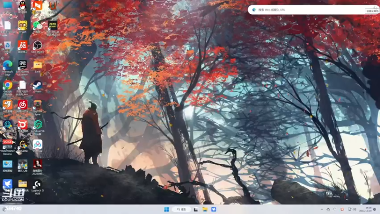Open the orange bird app above Voicemeeter

pos(8,105)
